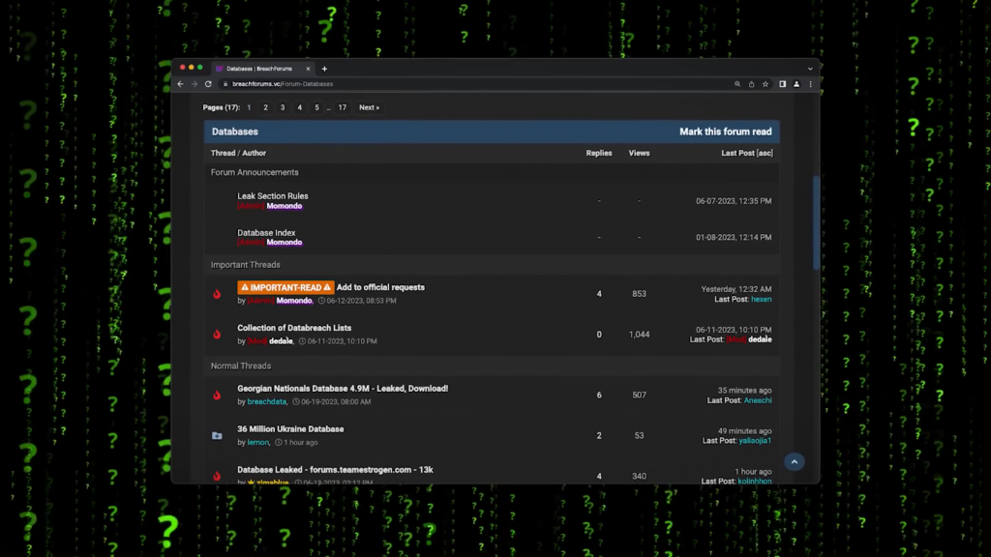Bookmark this page with the star icon
991x557 pixels.
coord(766,84)
